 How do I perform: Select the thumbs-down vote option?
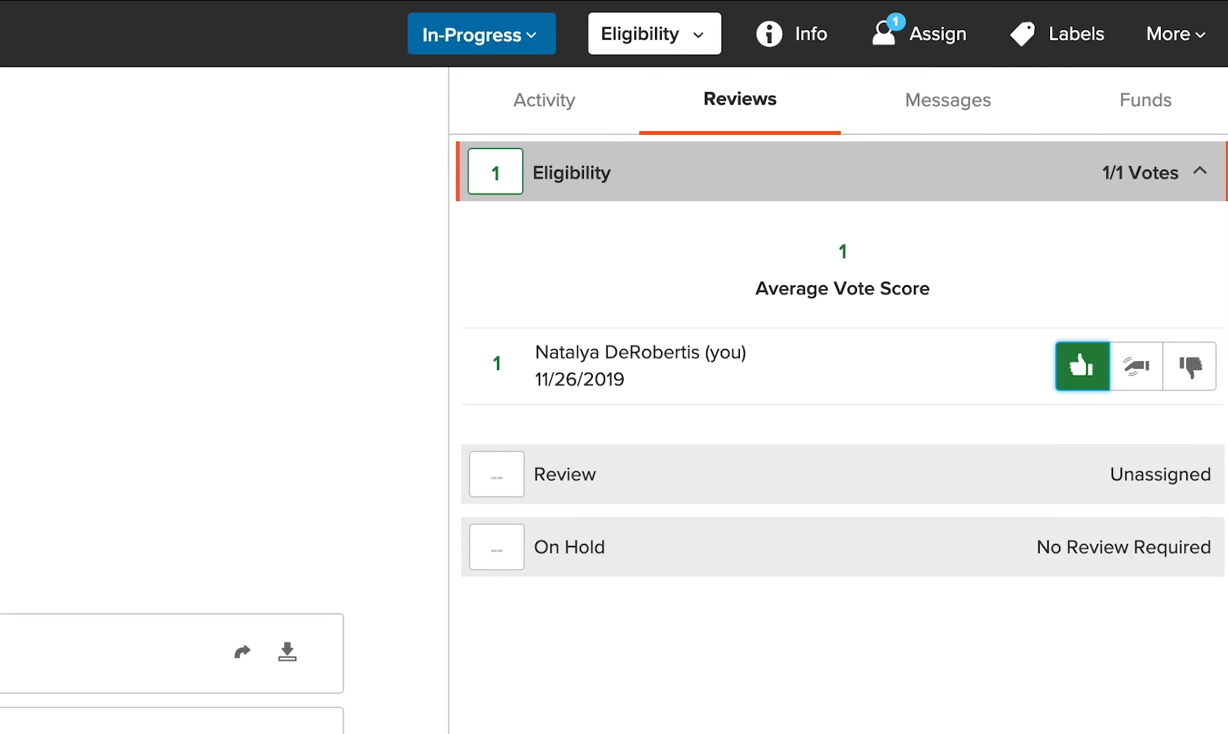click(x=1190, y=366)
